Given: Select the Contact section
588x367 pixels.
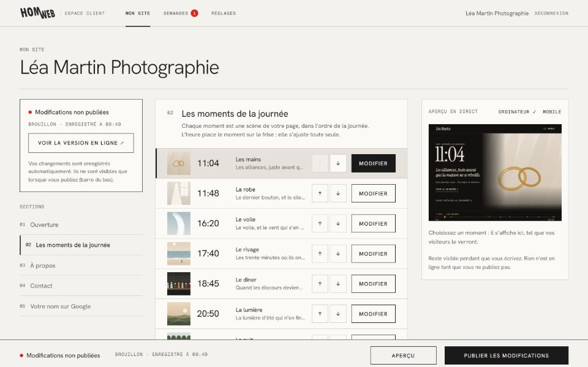Looking at the screenshot, I should [x=81, y=286].
